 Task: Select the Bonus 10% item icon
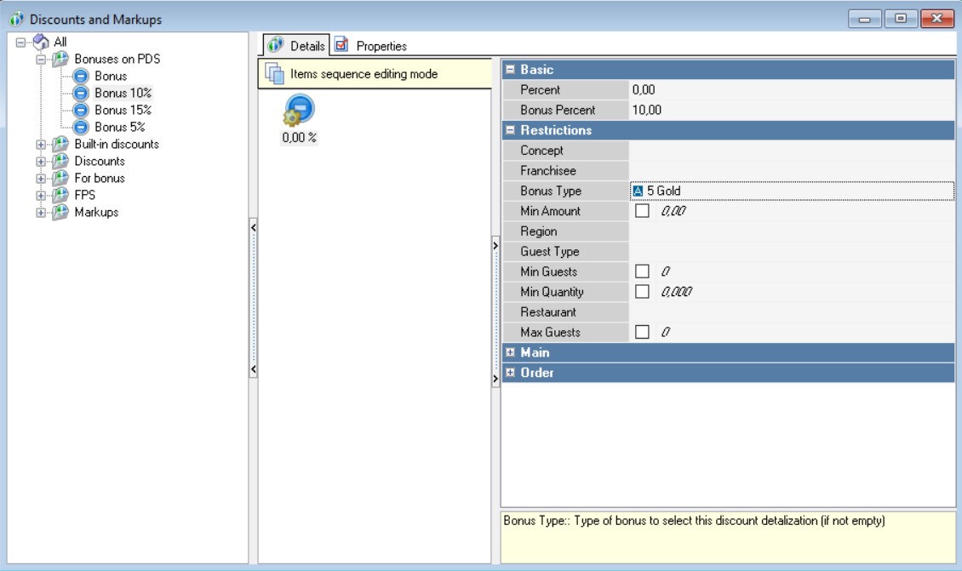coord(81,93)
